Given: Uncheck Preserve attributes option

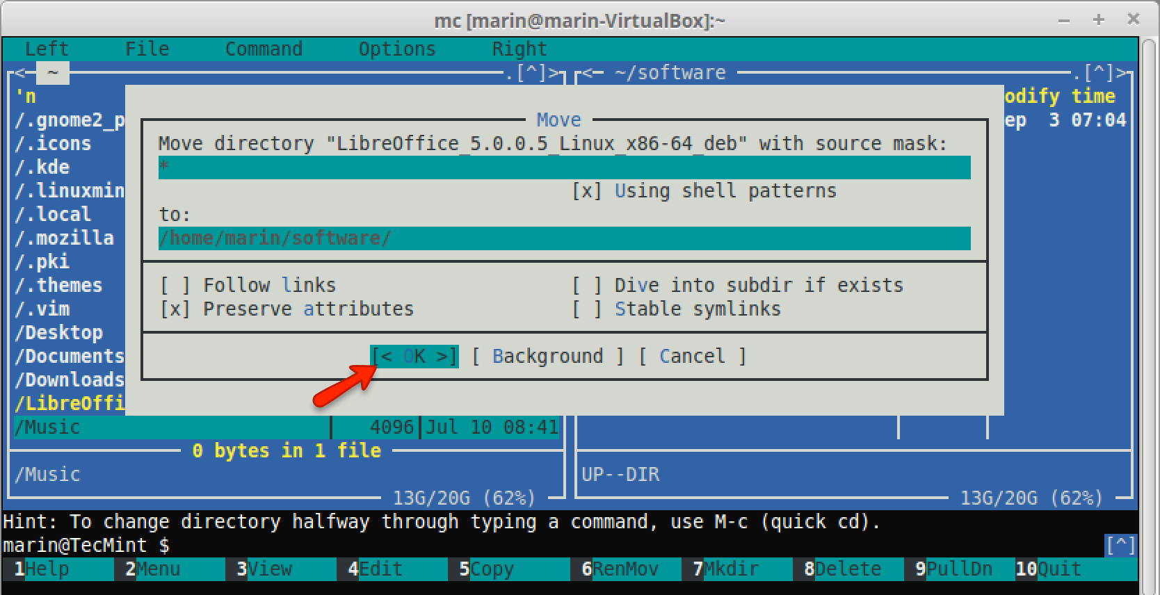Looking at the screenshot, I should (x=175, y=309).
